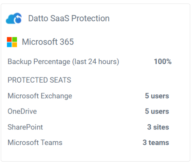Click the 5 users value for Exchange

click(157, 96)
